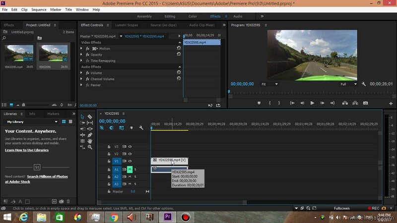The width and height of the screenshot is (397, 223).
Task: Open the Sequence menu
Action: coord(39,9)
